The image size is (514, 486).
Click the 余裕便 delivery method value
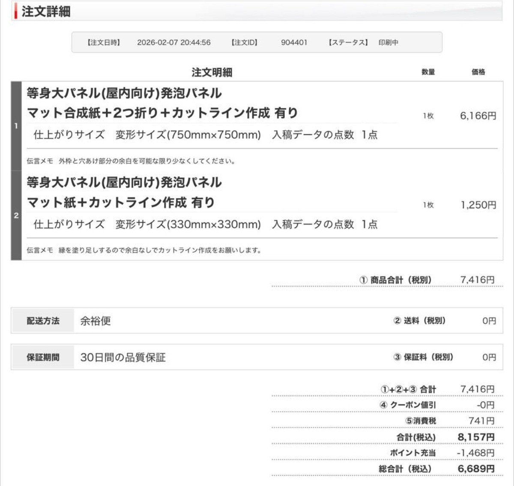pos(96,321)
